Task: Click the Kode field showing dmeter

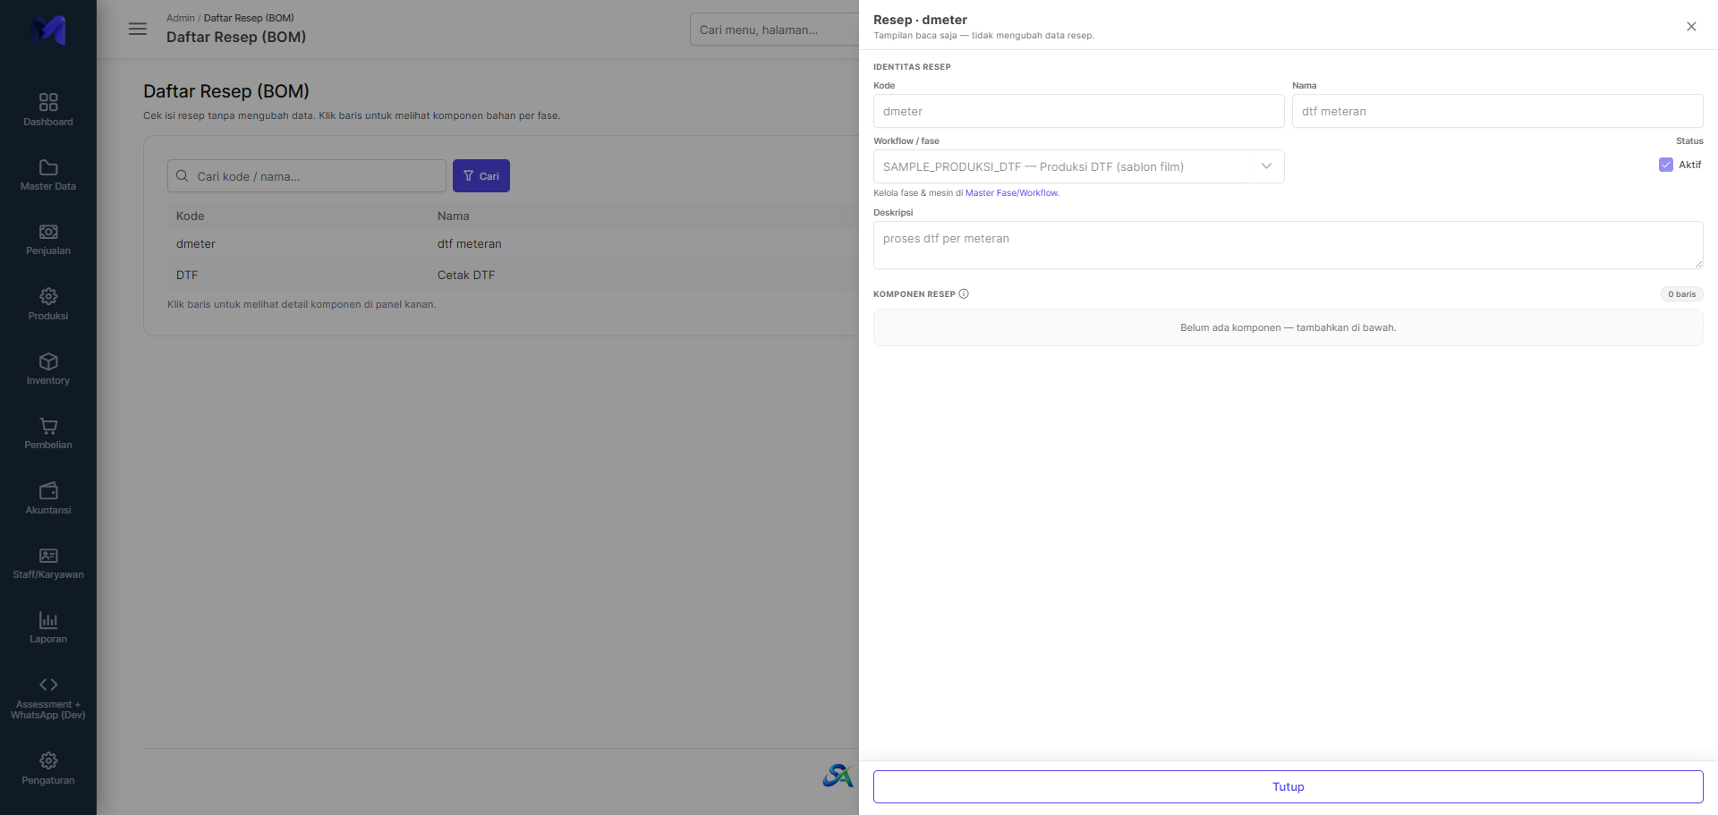Action: point(1078,111)
